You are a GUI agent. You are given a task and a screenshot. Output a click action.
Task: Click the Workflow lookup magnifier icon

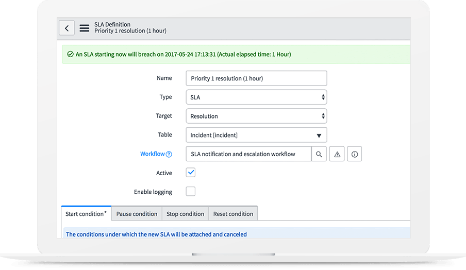(x=319, y=154)
